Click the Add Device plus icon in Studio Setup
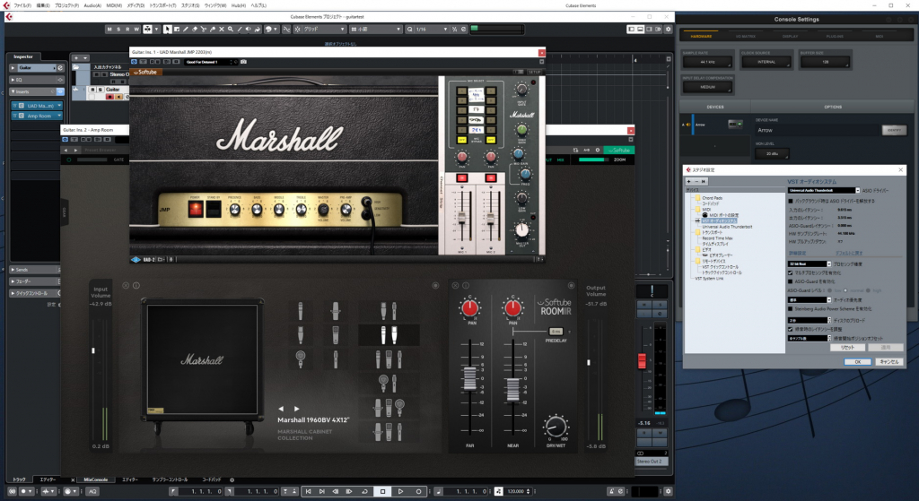The height and width of the screenshot is (501, 919). click(690, 181)
